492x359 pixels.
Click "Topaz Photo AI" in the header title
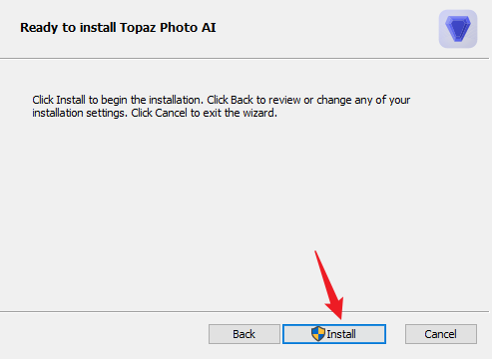click(x=168, y=28)
